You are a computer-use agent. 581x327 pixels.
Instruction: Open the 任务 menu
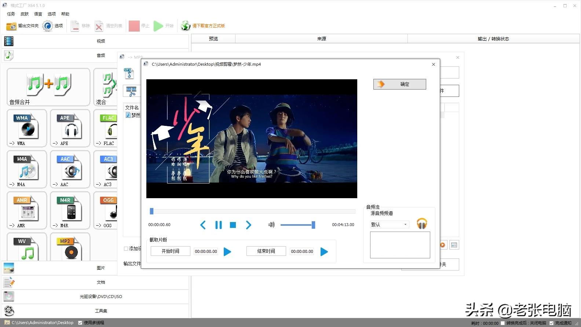tap(11, 14)
